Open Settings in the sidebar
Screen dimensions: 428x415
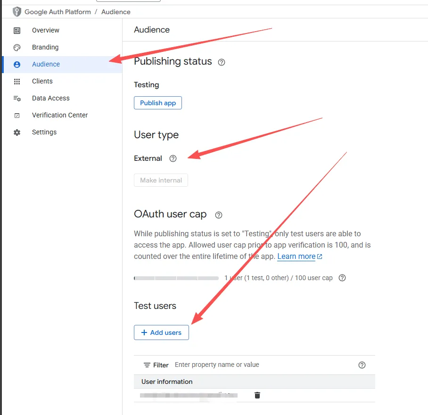point(62,132)
